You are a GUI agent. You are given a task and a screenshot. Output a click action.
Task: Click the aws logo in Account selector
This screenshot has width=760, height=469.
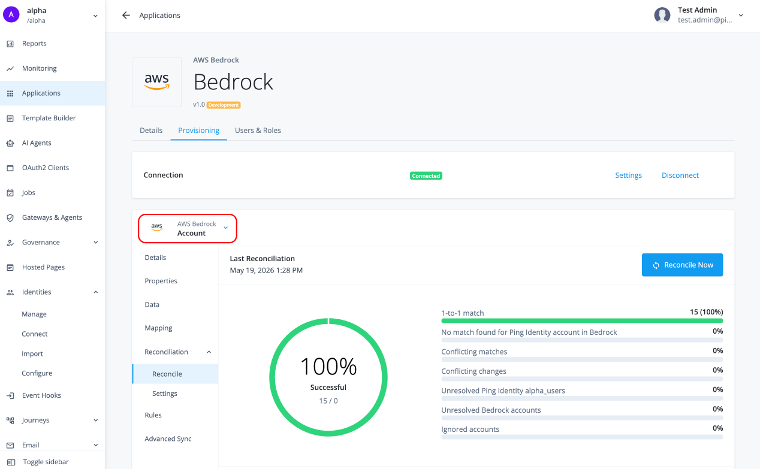157,228
